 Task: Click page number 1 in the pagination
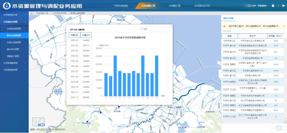click(279, 128)
